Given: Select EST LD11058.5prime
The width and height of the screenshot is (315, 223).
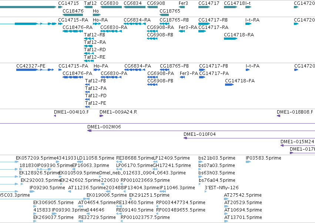Looking at the screenshot, I should pyautogui.click(x=95, y=158).
